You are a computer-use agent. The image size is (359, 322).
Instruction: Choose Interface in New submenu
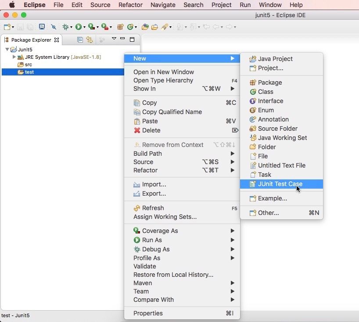281,101
